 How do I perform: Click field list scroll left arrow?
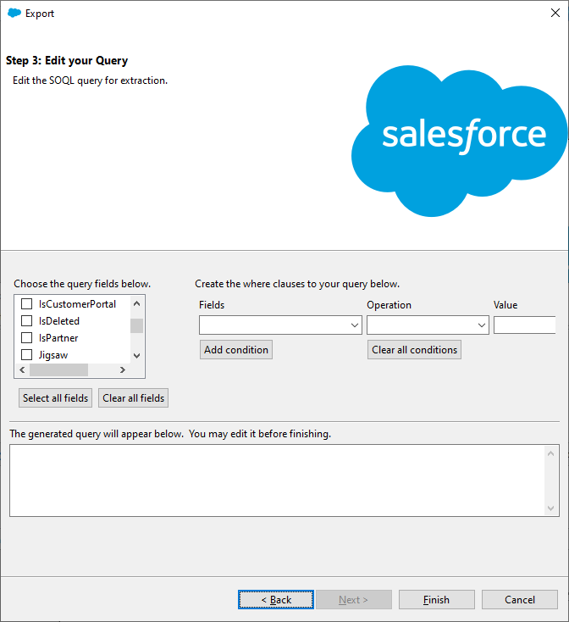click(x=22, y=369)
